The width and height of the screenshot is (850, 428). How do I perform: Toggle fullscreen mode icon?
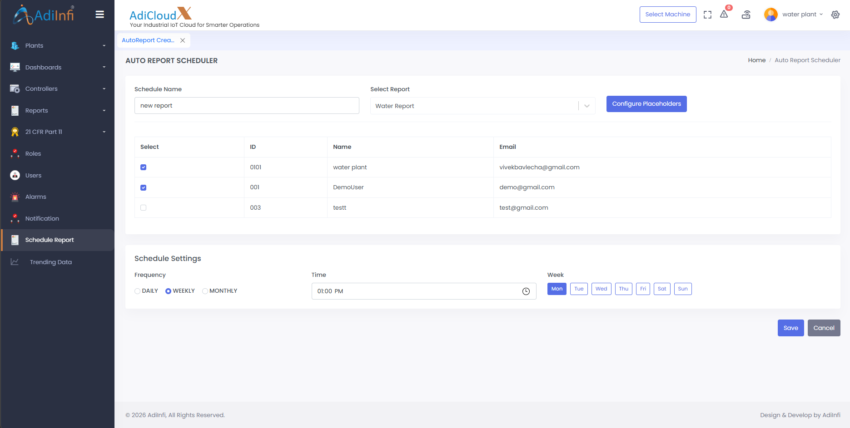[x=707, y=15]
